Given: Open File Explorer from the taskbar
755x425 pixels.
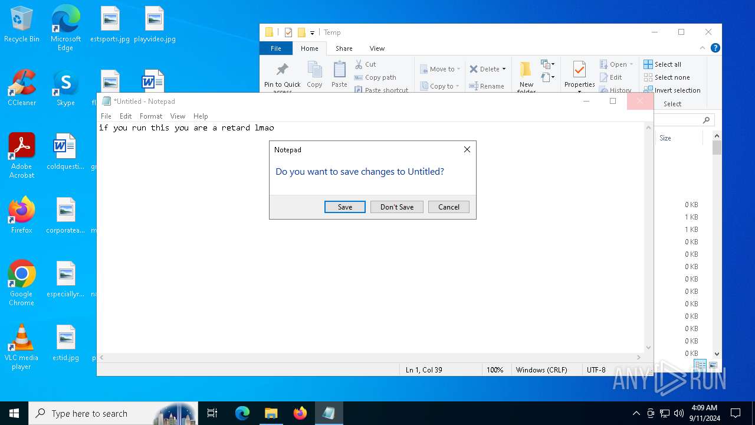Looking at the screenshot, I should click(271, 413).
